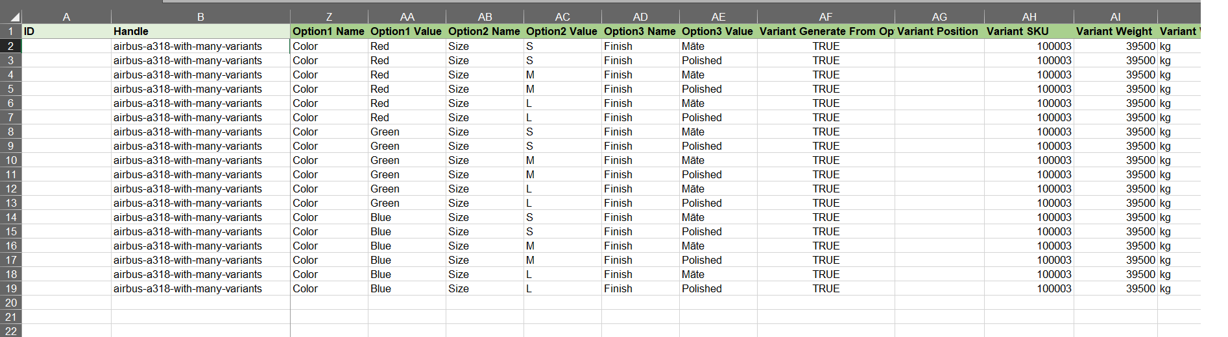Select row 10 header

coord(11,160)
